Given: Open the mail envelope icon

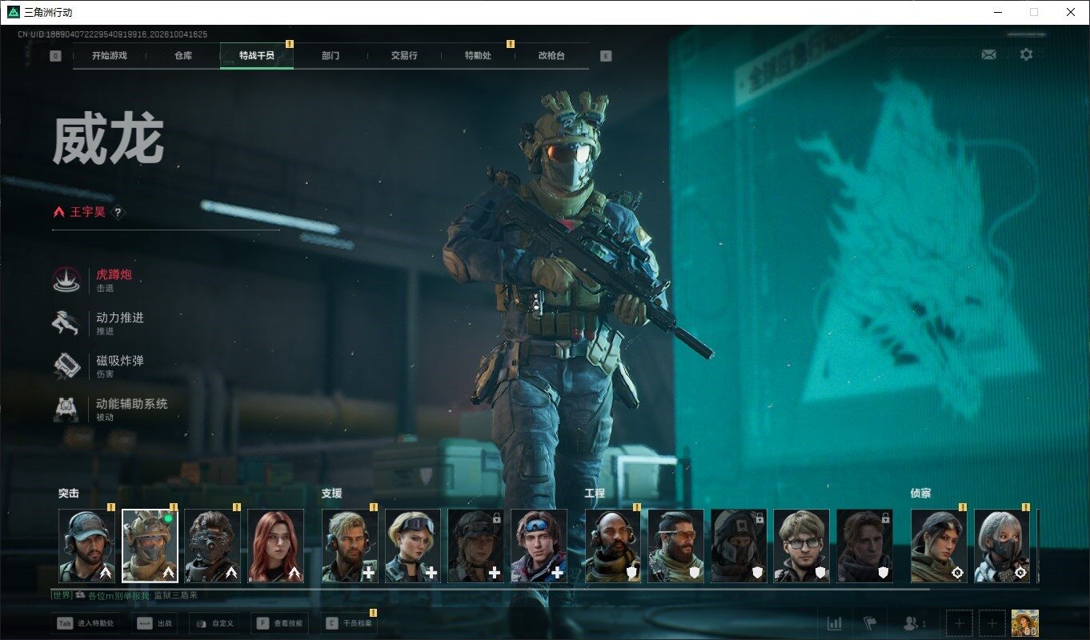Looking at the screenshot, I should [x=988, y=54].
